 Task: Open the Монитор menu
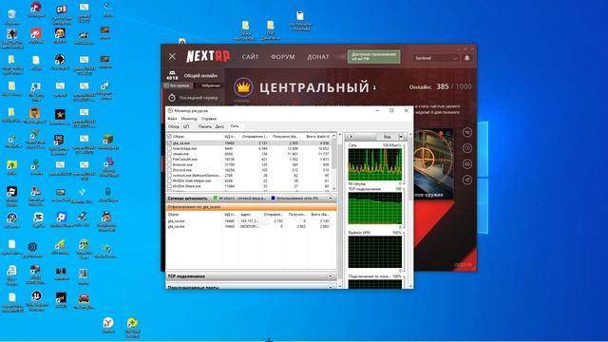pyautogui.click(x=189, y=119)
